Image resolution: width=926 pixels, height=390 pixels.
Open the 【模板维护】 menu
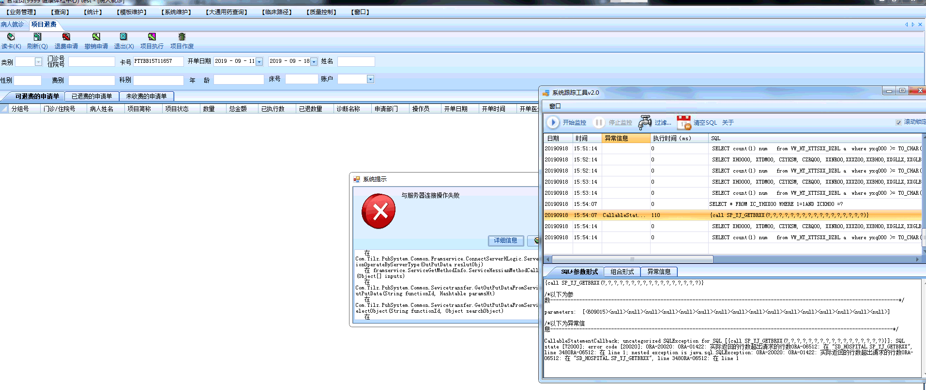[132, 12]
